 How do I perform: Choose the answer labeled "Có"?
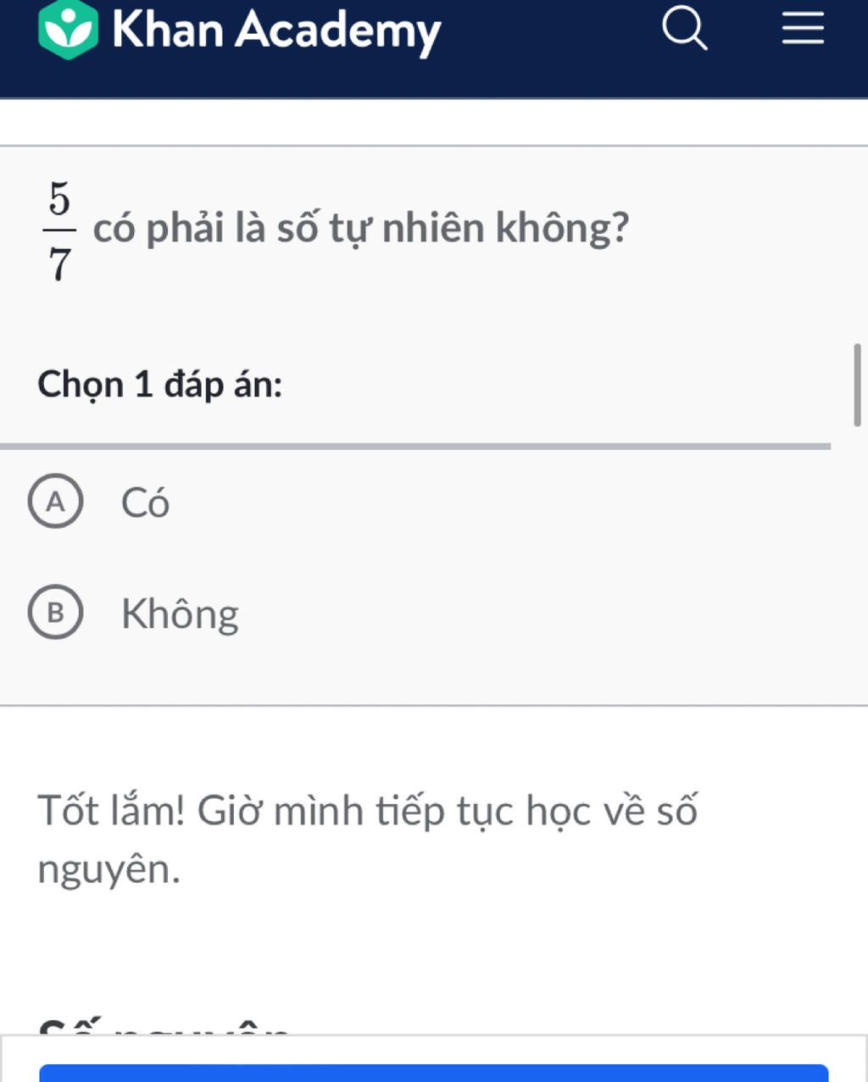(146, 502)
